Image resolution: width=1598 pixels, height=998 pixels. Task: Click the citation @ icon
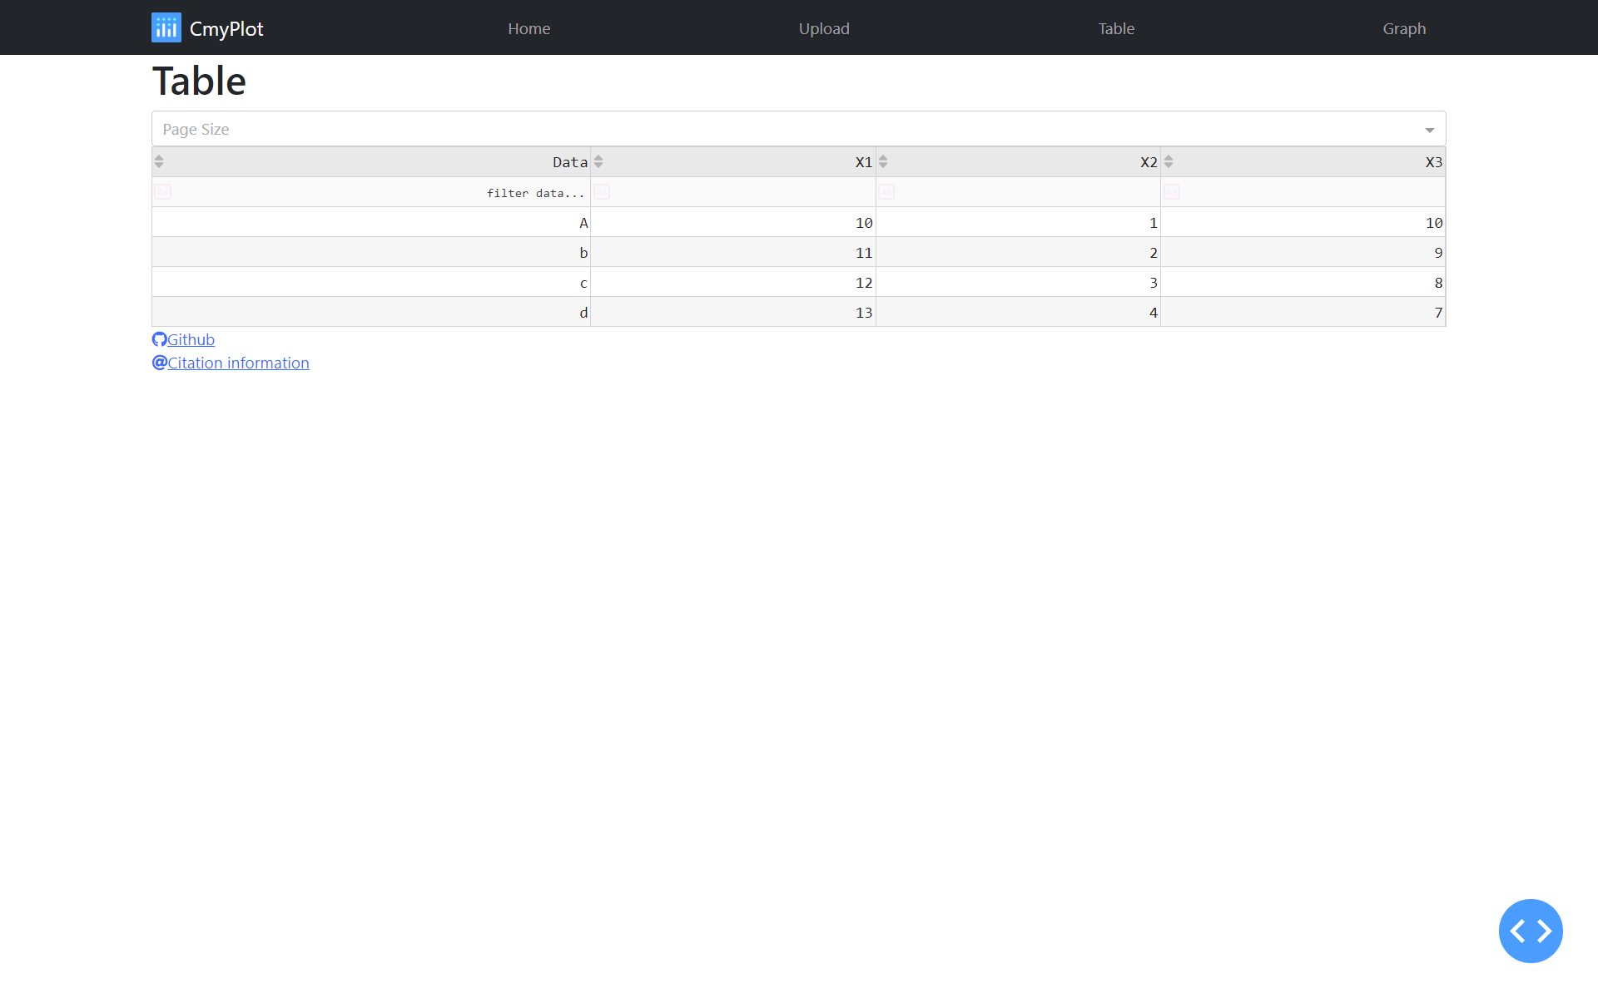click(159, 363)
